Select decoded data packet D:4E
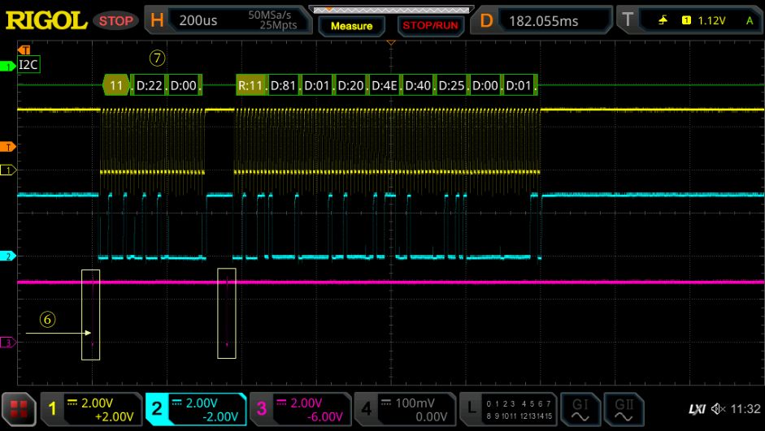This screenshot has width=765, height=431. tap(385, 85)
